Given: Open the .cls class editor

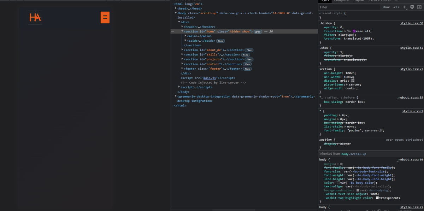Looking at the screenshot, I should [396, 7].
